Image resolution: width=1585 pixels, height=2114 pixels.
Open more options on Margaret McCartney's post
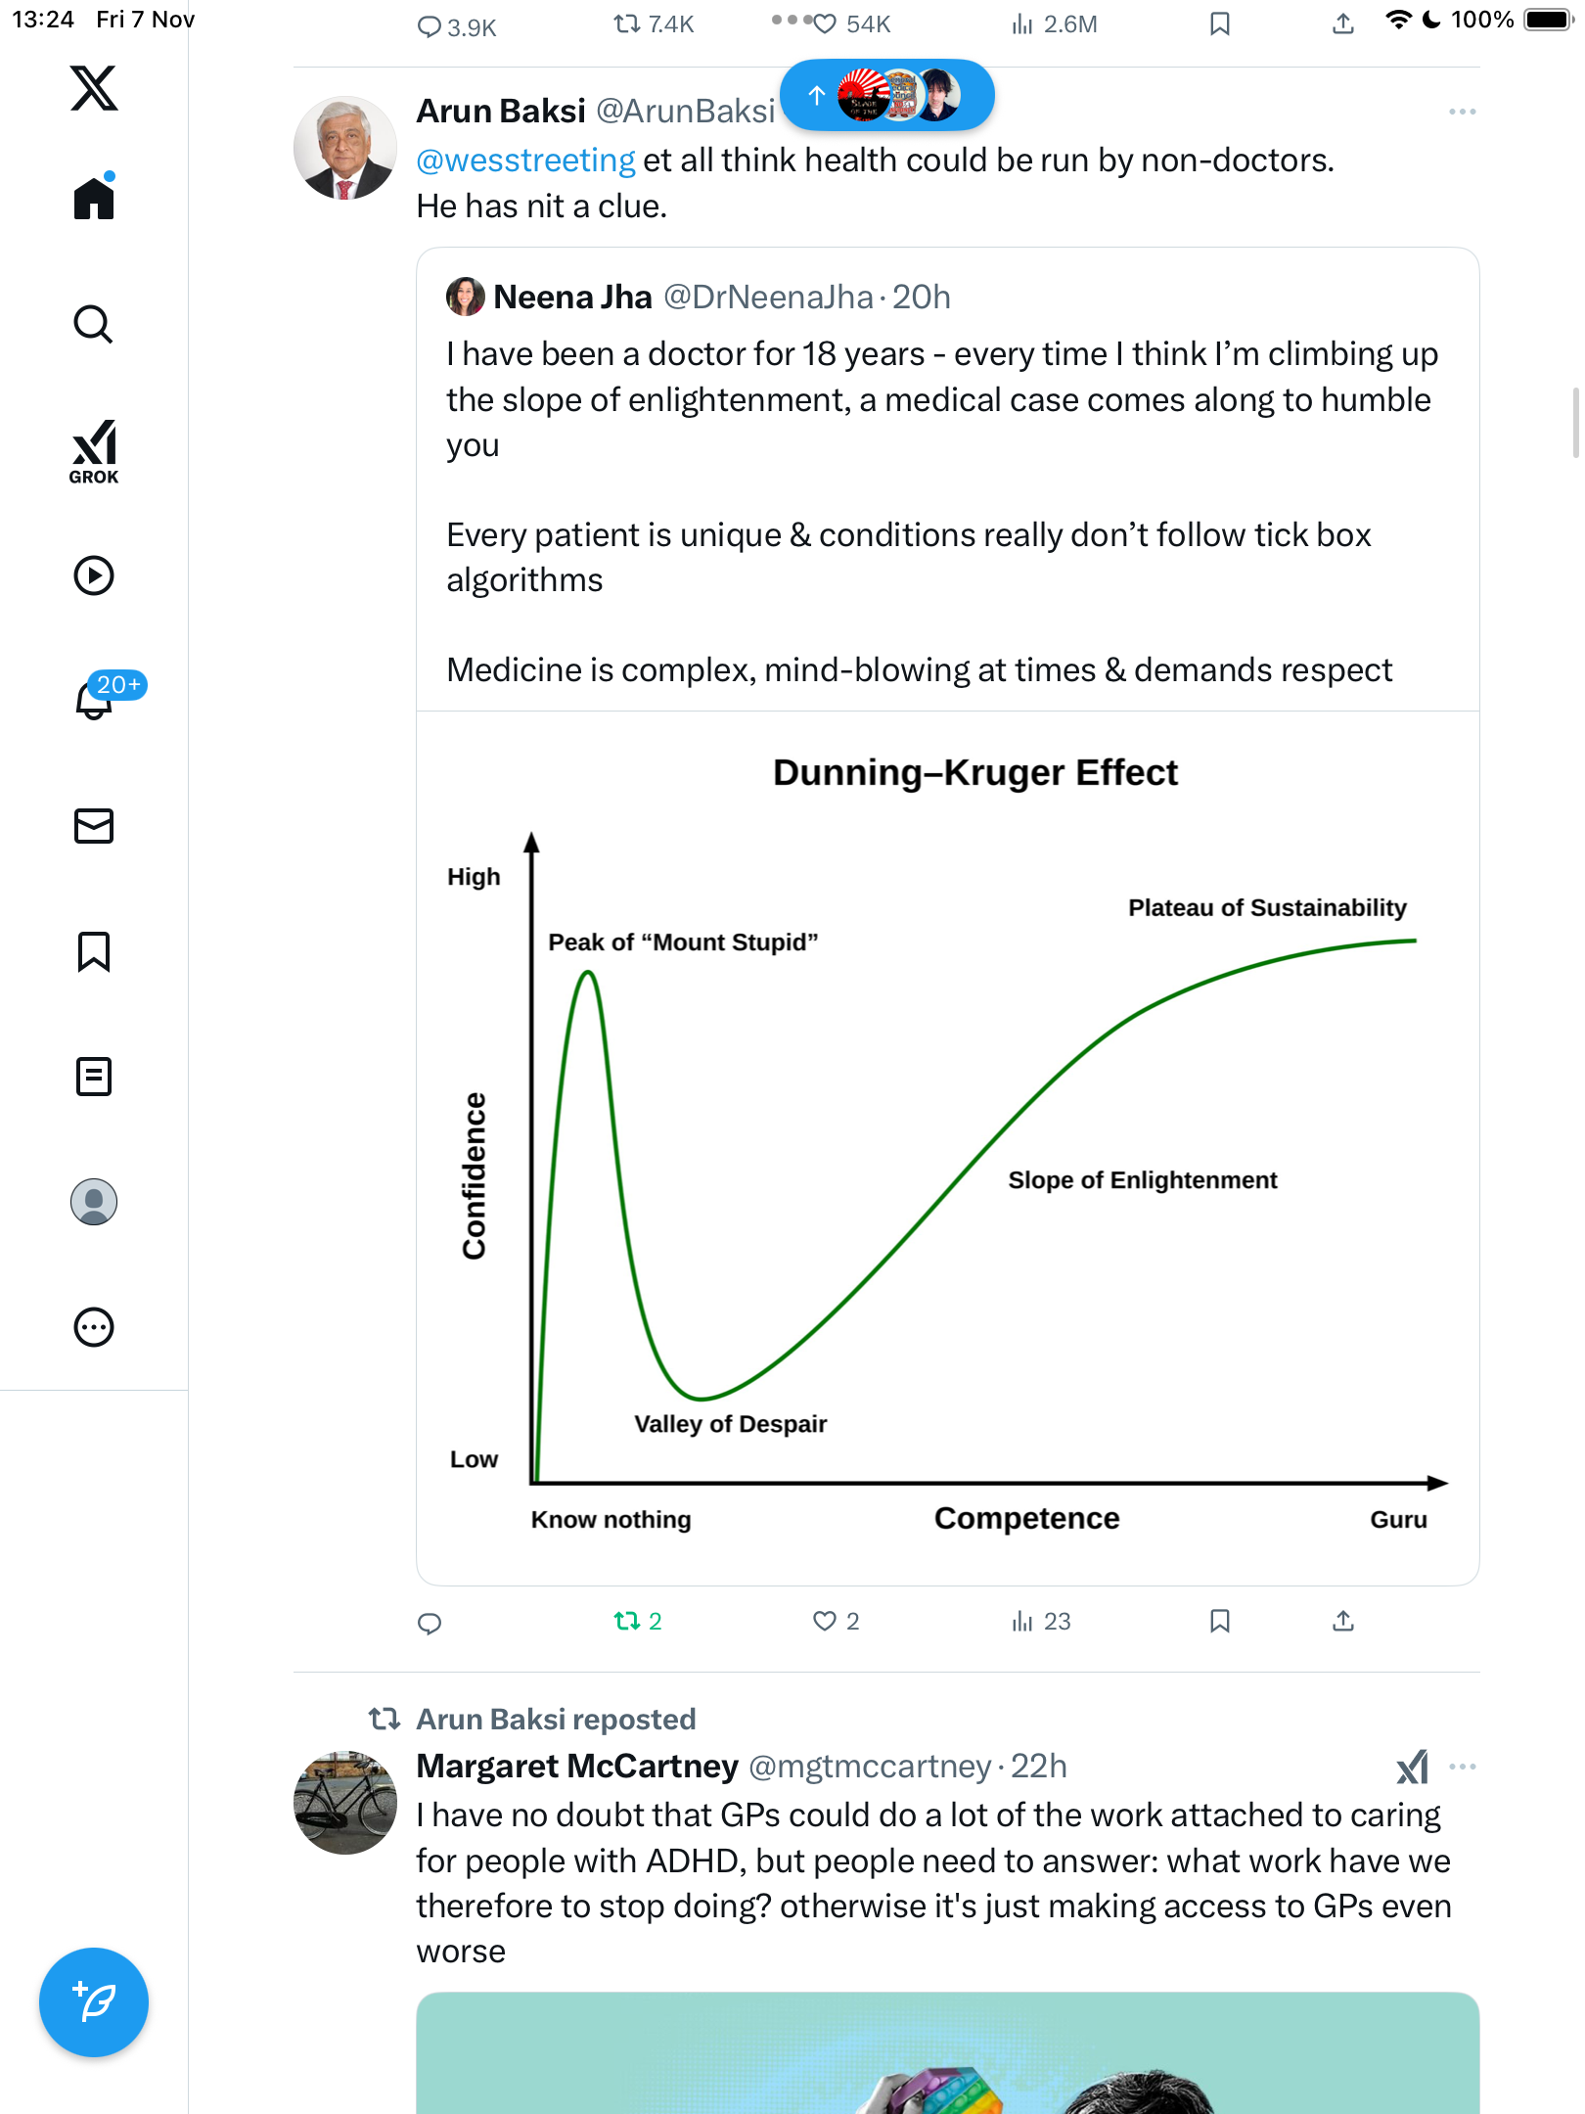point(1462,1767)
